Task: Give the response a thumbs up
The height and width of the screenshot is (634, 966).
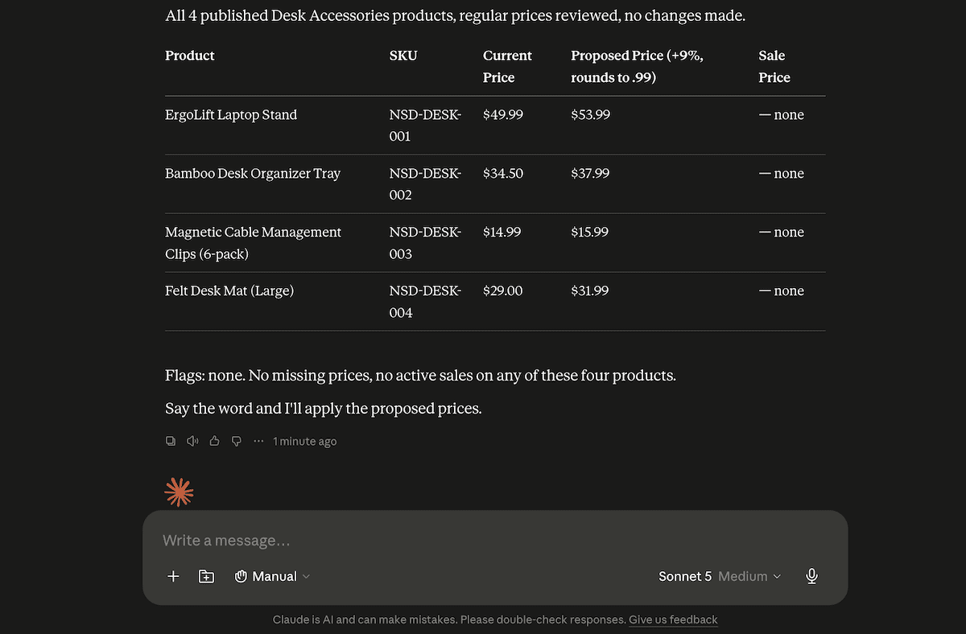Action: click(x=214, y=441)
